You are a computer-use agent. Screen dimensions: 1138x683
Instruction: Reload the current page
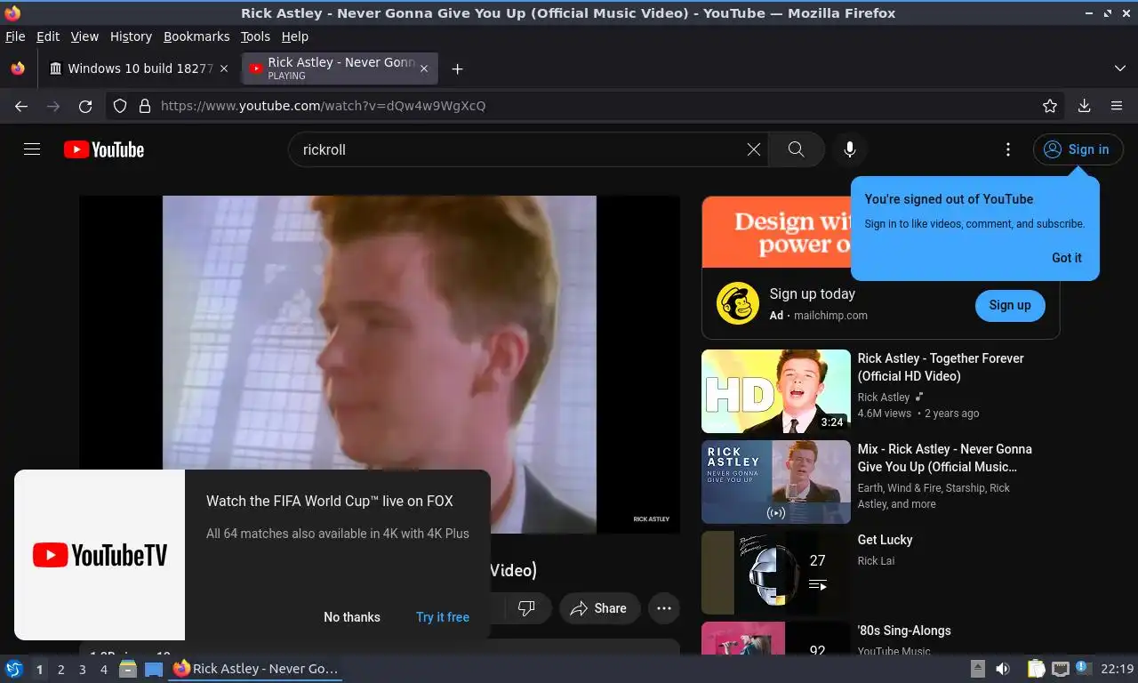pyautogui.click(x=85, y=106)
